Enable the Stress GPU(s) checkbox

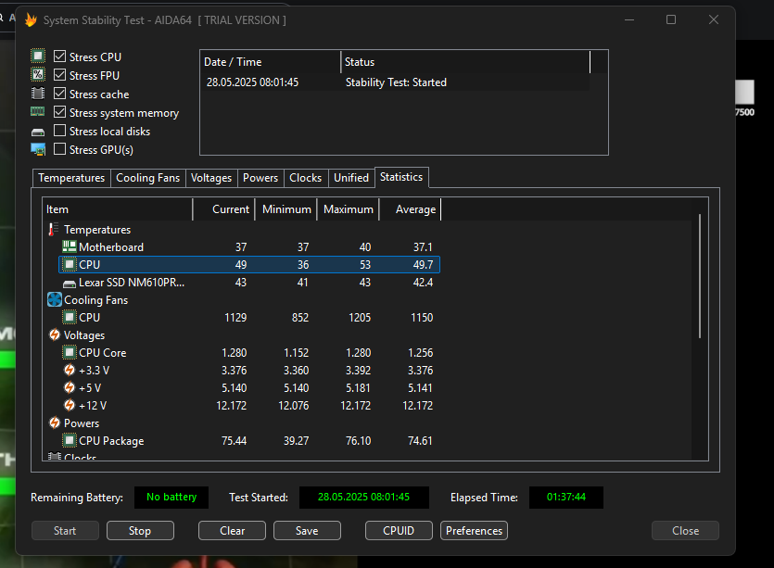point(59,149)
